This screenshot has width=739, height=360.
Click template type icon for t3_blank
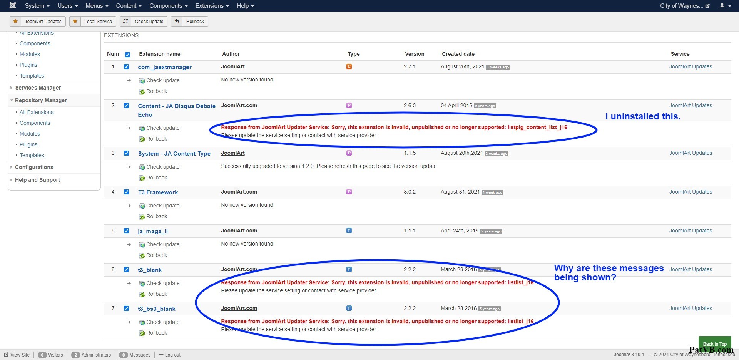[349, 269]
